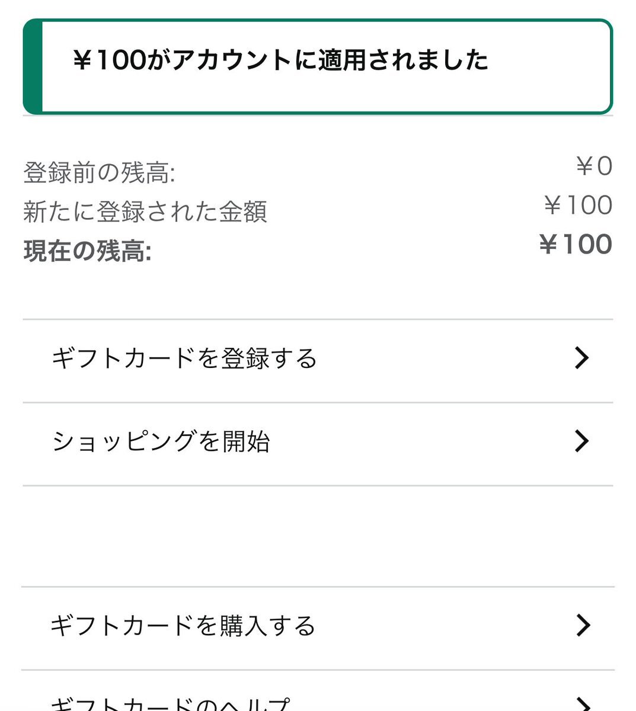Tap chevron next to ギフトカードを登録する
636x711 pixels.
582,358
